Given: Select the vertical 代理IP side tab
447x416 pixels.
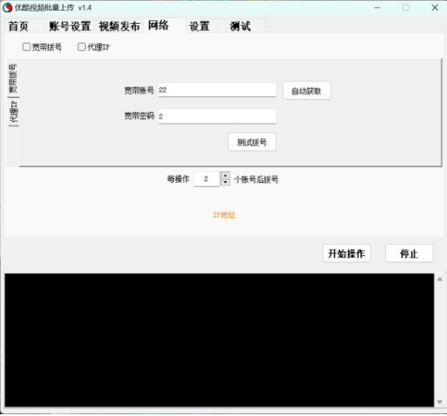Looking at the screenshot, I should (x=13, y=111).
